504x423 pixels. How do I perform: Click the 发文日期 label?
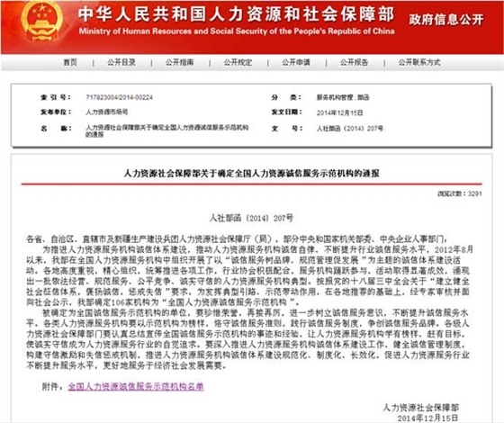click(x=287, y=112)
